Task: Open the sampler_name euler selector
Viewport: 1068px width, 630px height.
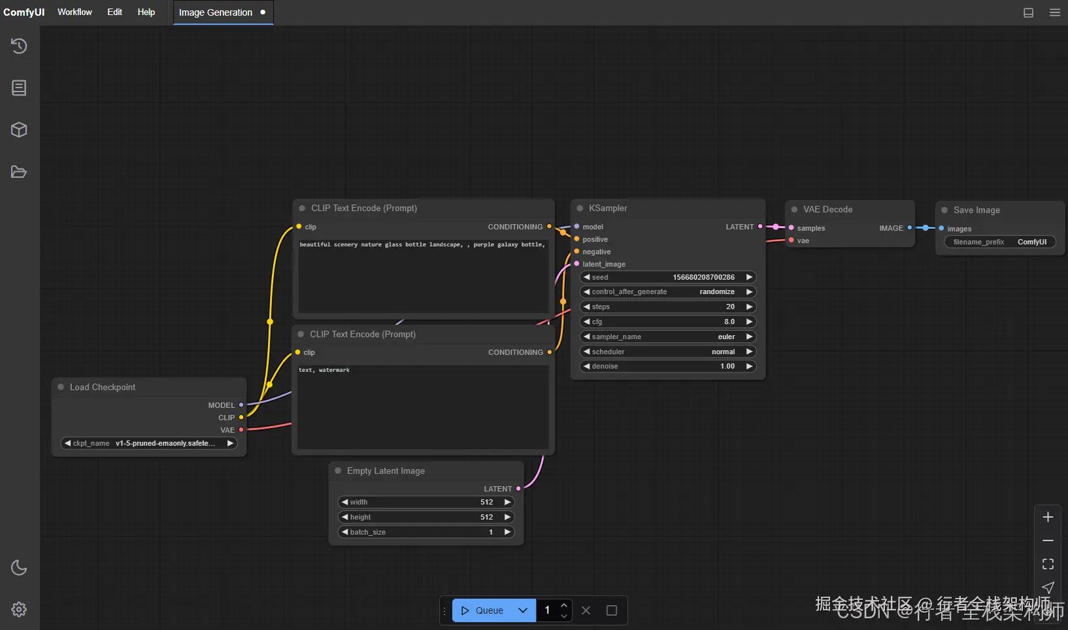Action: pos(668,337)
